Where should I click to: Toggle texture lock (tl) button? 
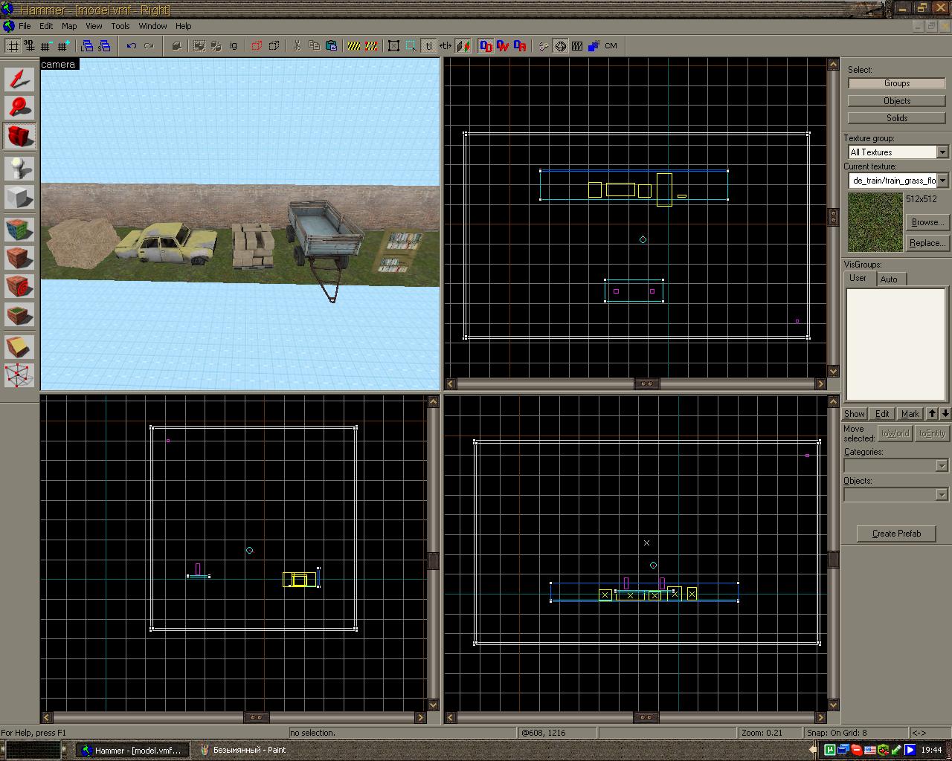pyautogui.click(x=428, y=46)
